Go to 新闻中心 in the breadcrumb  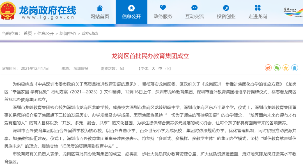(68, 34)
